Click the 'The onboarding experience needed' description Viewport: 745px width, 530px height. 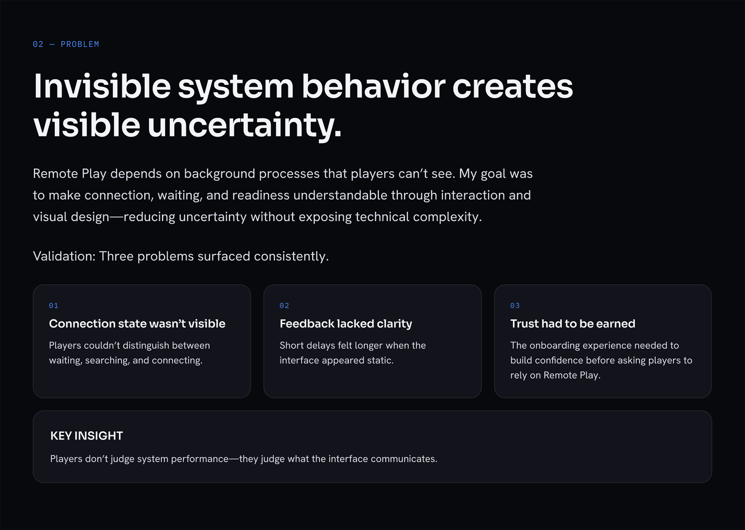click(x=601, y=360)
